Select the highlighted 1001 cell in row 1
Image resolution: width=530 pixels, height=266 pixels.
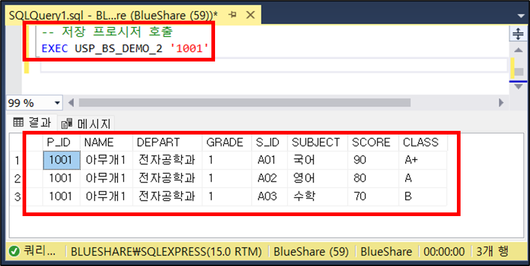click(x=62, y=160)
